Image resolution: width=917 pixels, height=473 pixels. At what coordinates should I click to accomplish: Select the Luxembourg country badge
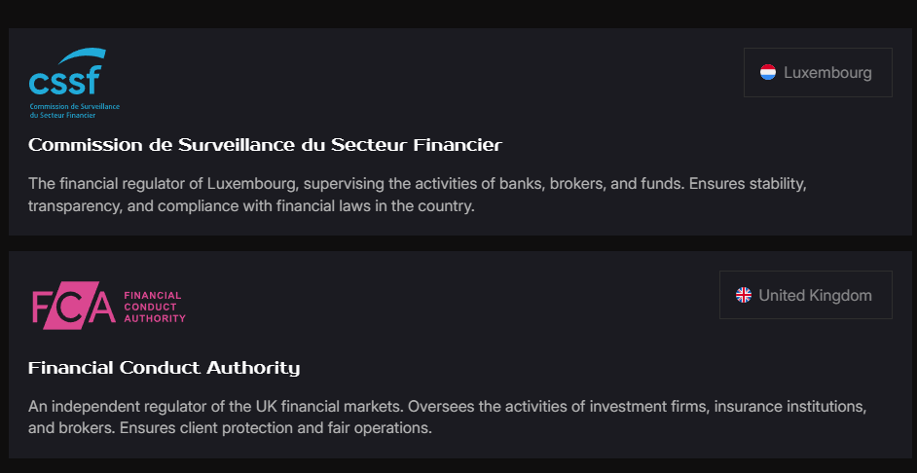818,73
